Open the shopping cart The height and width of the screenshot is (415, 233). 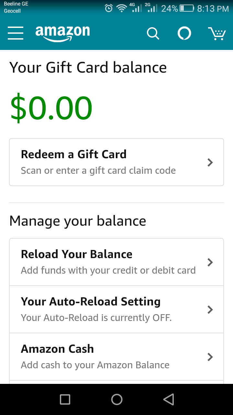click(x=216, y=33)
